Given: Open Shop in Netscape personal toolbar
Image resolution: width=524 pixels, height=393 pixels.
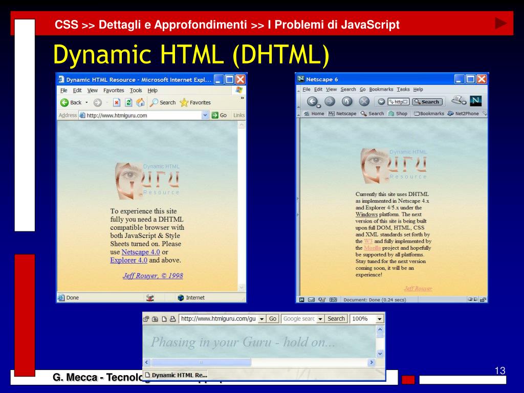Looking at the screenshot, I should point(398,114).
